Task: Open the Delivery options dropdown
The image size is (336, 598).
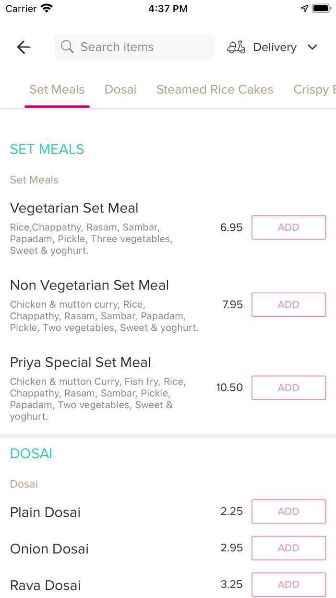Action: tap(275, 47)
